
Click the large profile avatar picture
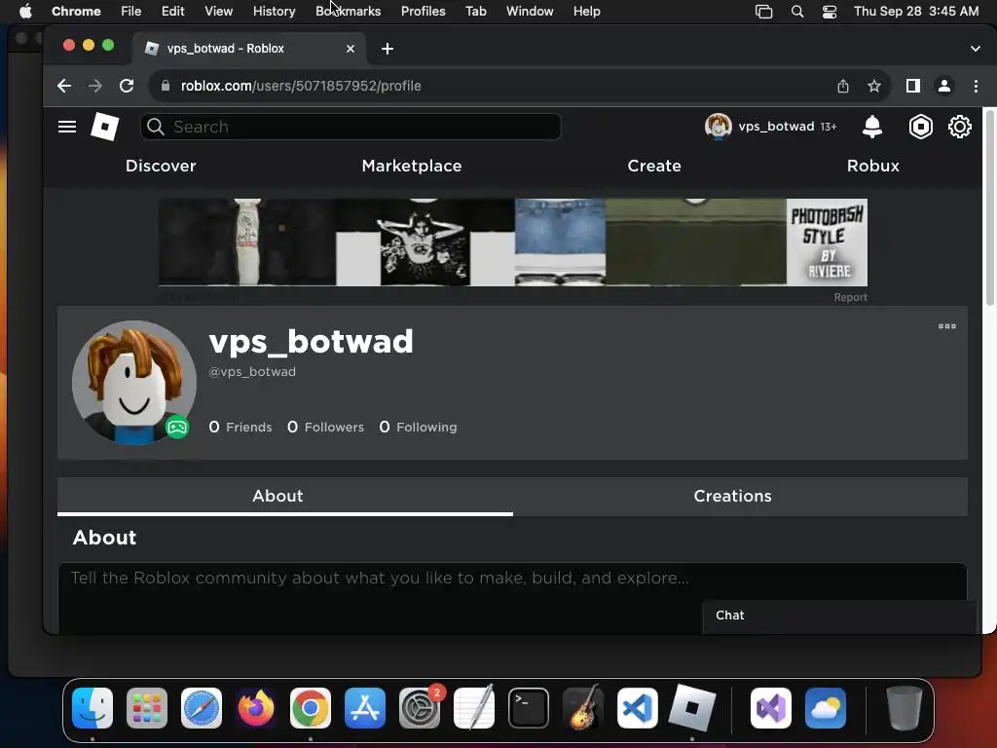coord(134,382)
